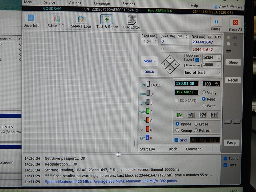
Task: Click the Start LBA input field
Action: click(x=174, y=42)
